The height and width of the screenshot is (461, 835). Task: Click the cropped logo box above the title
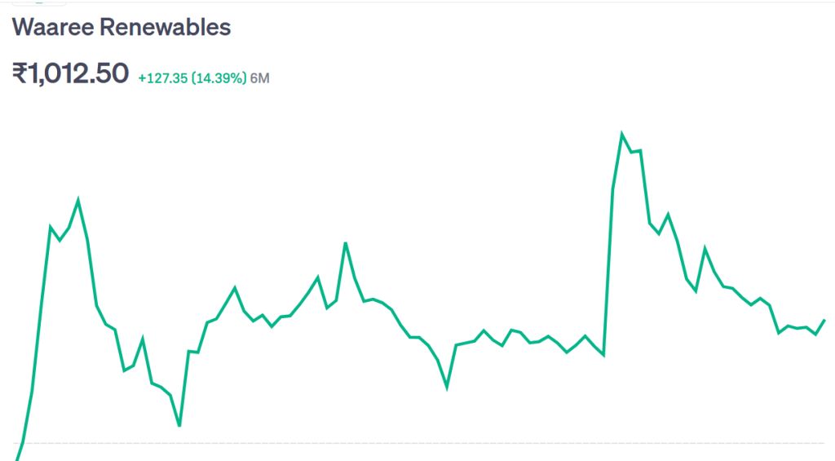(39, 2)
